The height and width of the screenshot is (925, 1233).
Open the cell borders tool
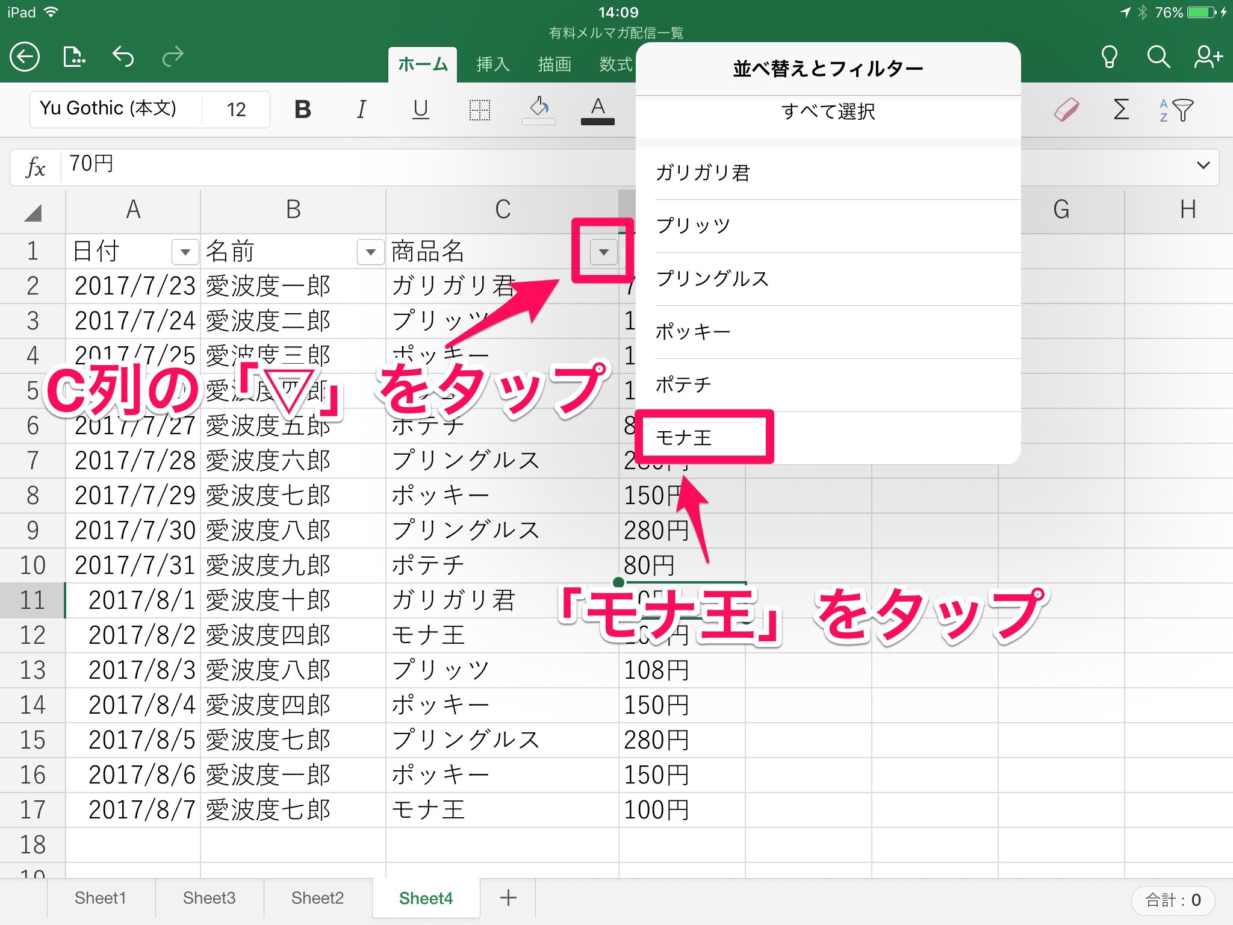point(479,110)
